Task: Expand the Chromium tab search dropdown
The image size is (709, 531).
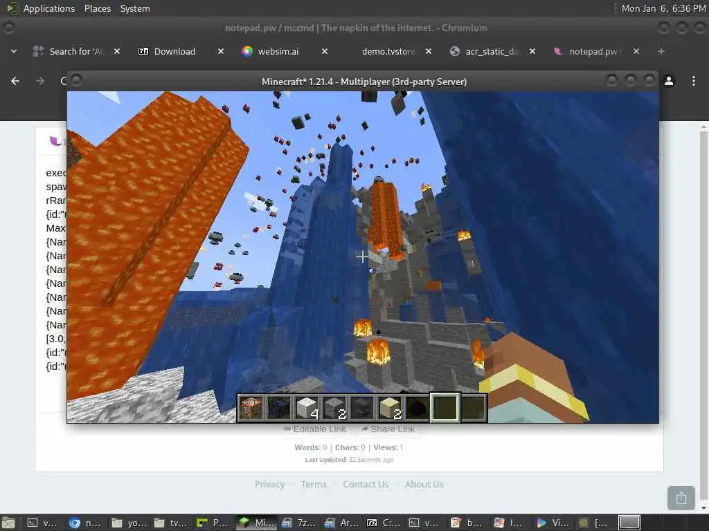Action: point(14,51)
